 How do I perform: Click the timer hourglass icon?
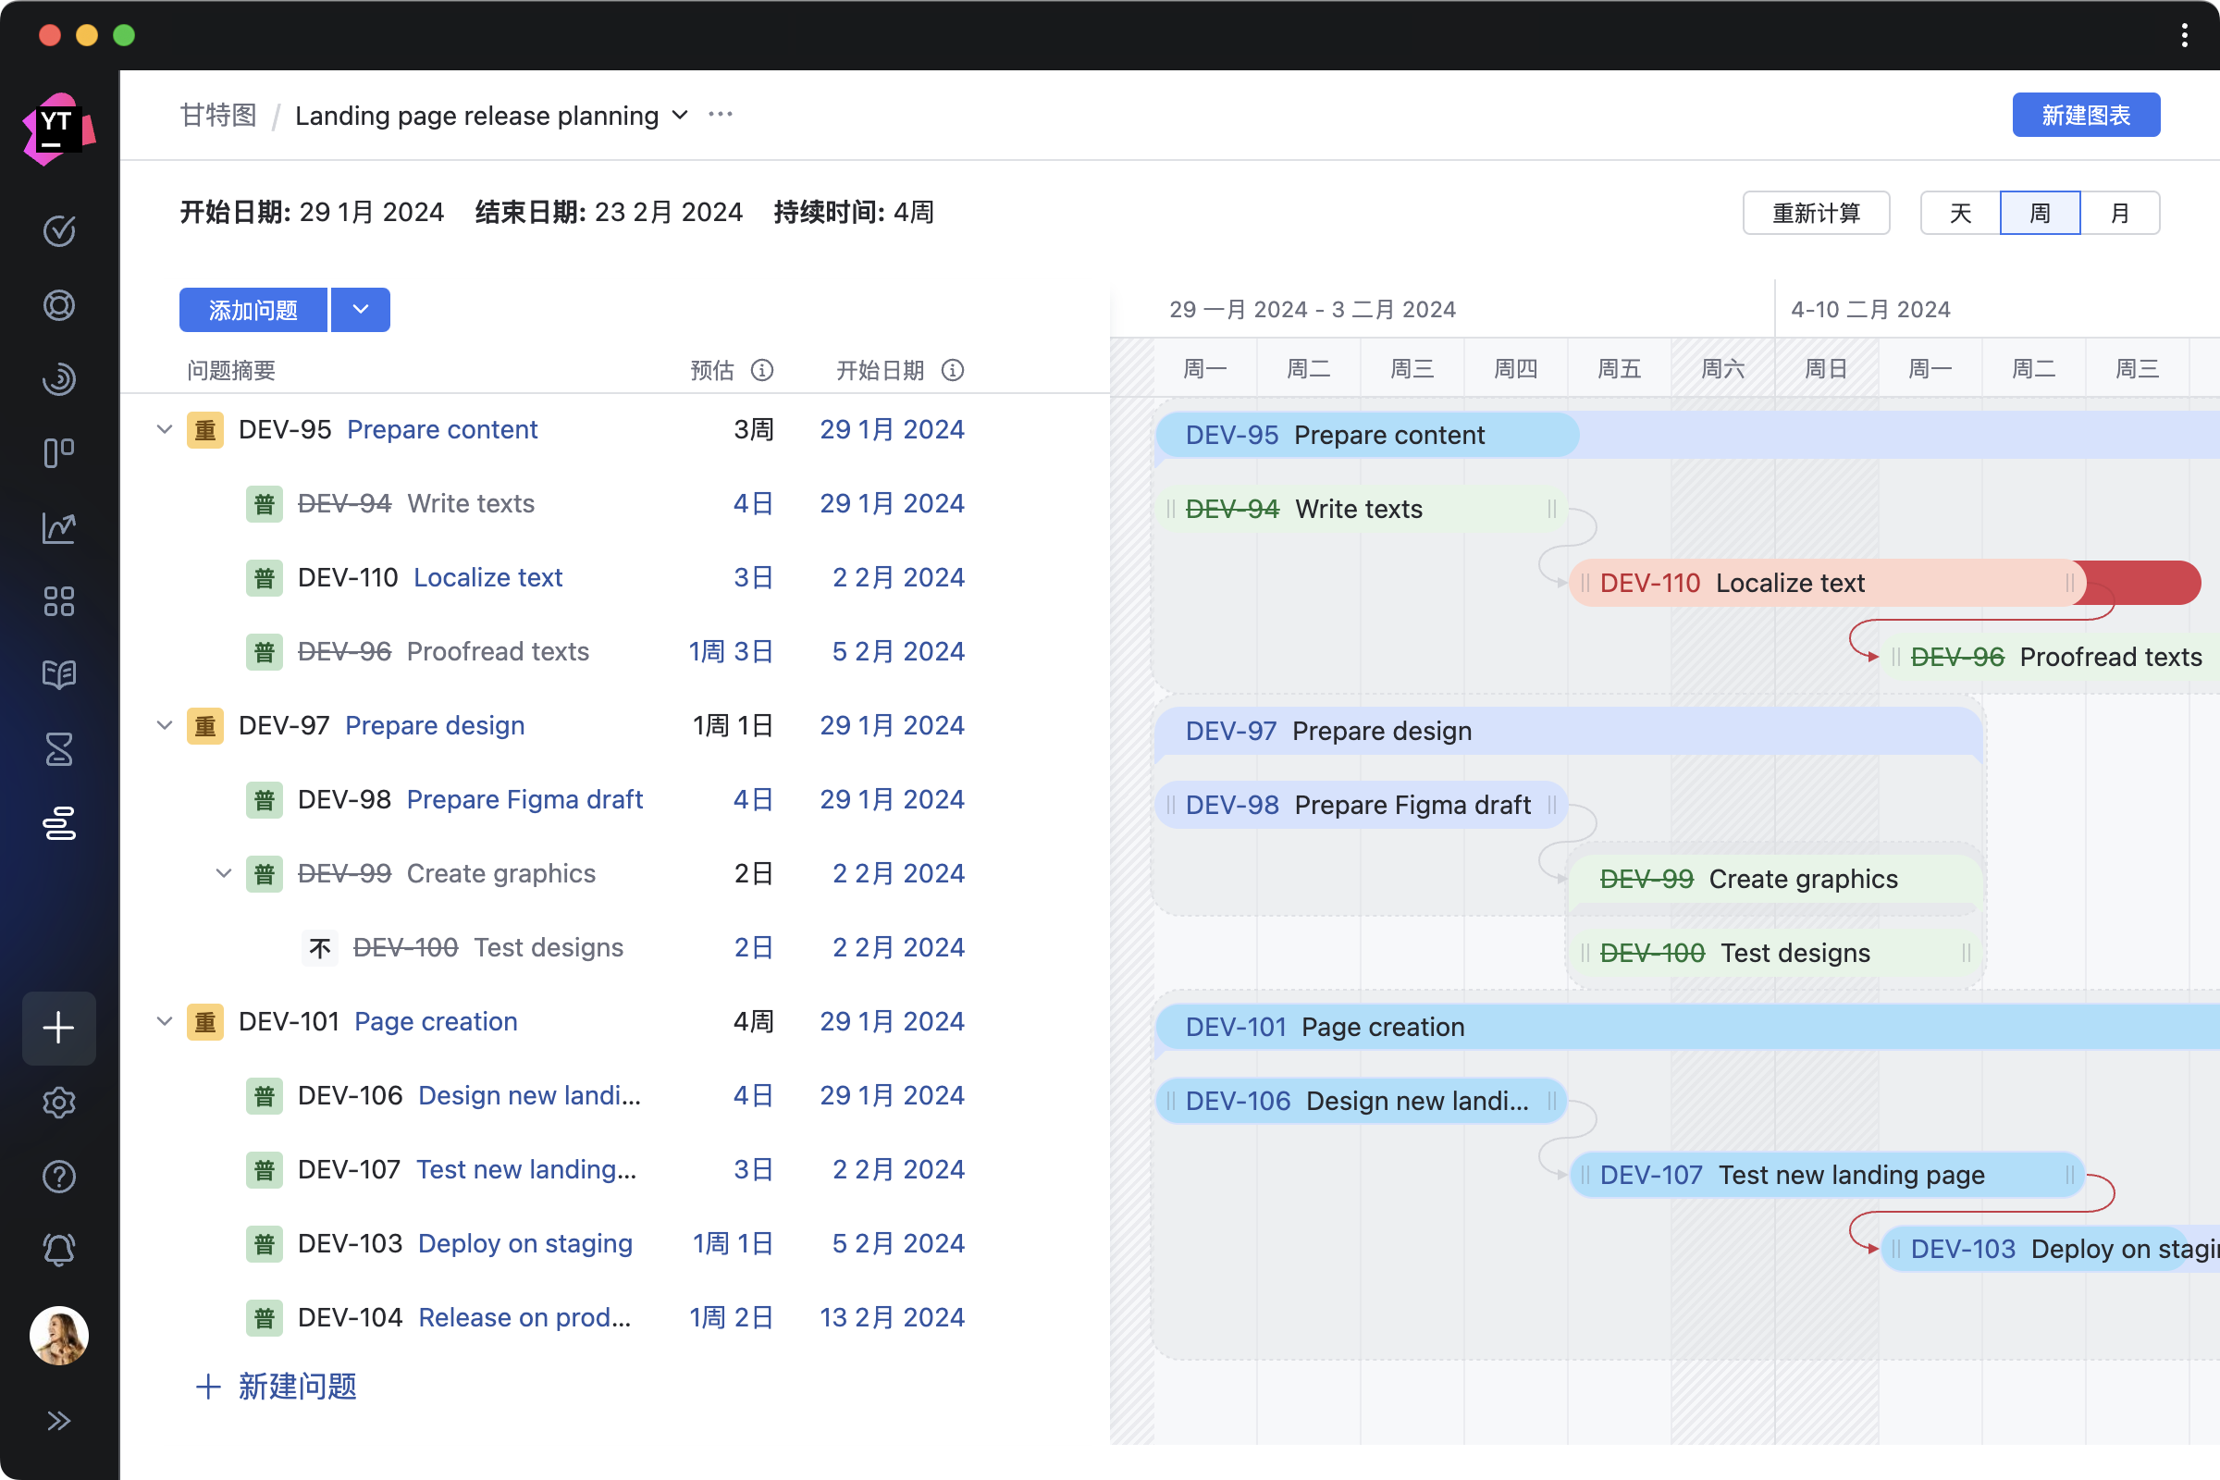coord(59,748)
